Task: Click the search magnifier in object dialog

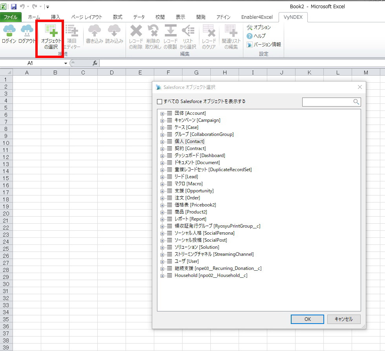Action: [x=356, y=102]
